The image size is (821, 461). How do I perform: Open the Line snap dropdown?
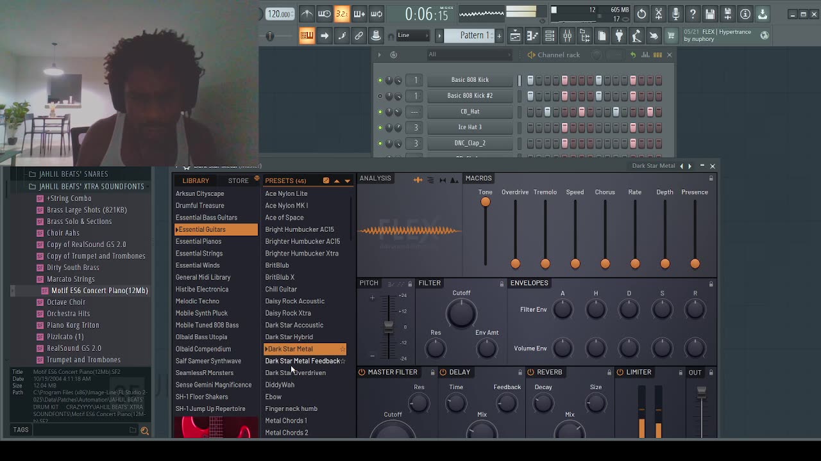[x=412, y=36]
